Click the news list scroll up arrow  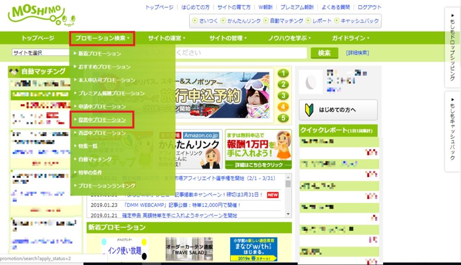pyautogui.click(x=288, y=177)
